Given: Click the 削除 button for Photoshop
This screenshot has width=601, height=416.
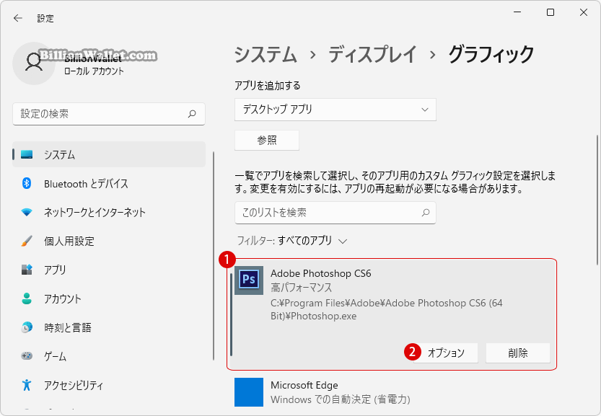Looking at the screenshot, I should [518, 353].
